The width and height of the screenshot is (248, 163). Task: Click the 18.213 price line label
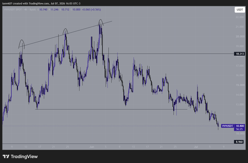(240, 54)
